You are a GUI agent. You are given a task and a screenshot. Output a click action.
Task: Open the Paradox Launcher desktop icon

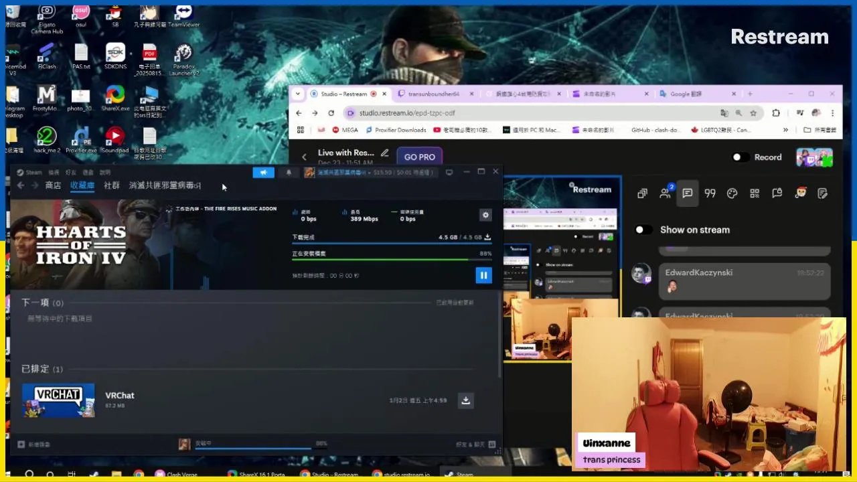pyautogui.click(x=183, y=60)
